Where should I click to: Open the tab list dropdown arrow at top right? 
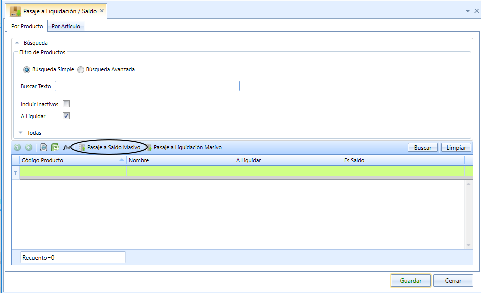tap(468, 11)
